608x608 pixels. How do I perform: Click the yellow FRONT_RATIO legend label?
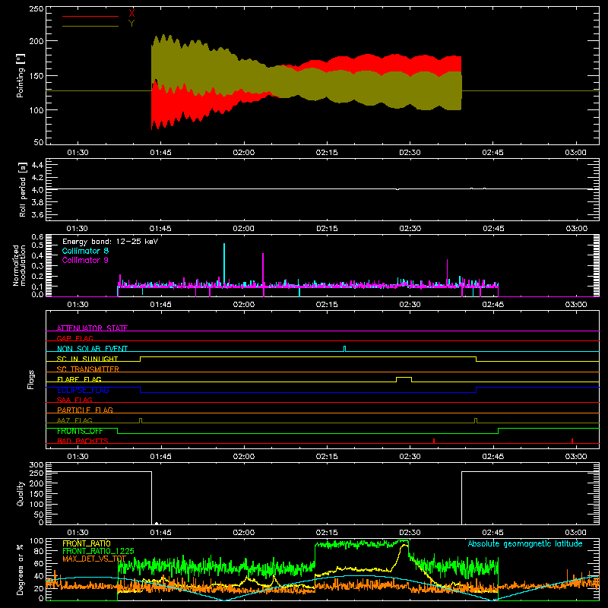pos(87,543)
